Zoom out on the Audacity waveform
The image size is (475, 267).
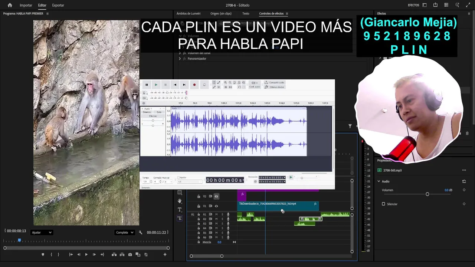coord(230,83)
